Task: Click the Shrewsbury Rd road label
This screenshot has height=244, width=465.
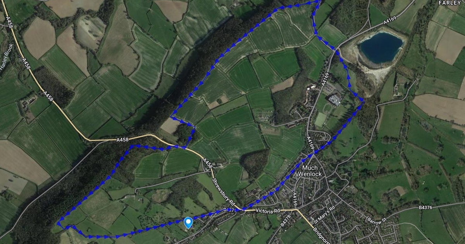Action: (x=224, y=192)
